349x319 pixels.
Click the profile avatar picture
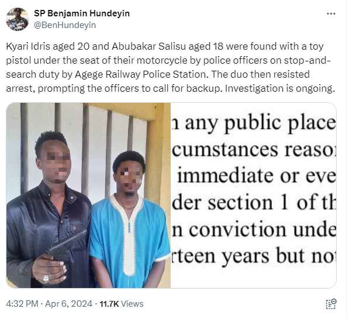(18, 19)
